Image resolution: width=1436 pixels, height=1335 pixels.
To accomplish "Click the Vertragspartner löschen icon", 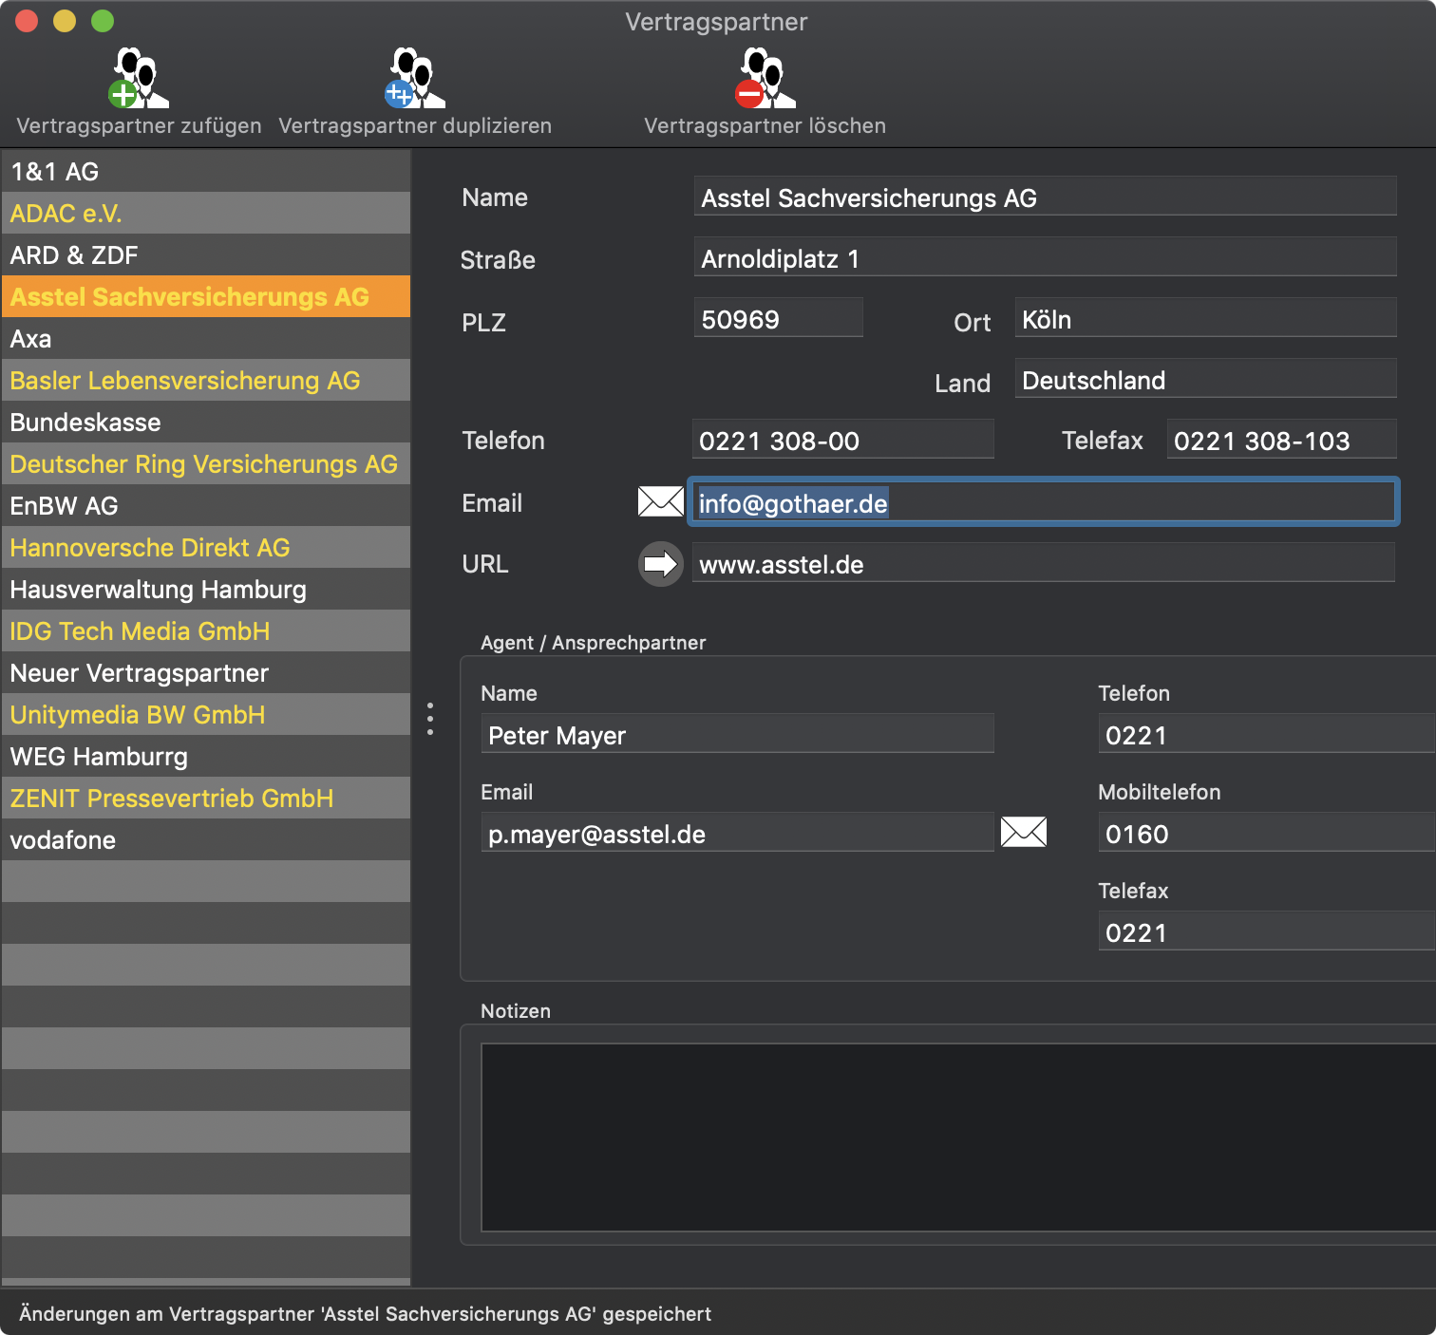I will 765,78.
